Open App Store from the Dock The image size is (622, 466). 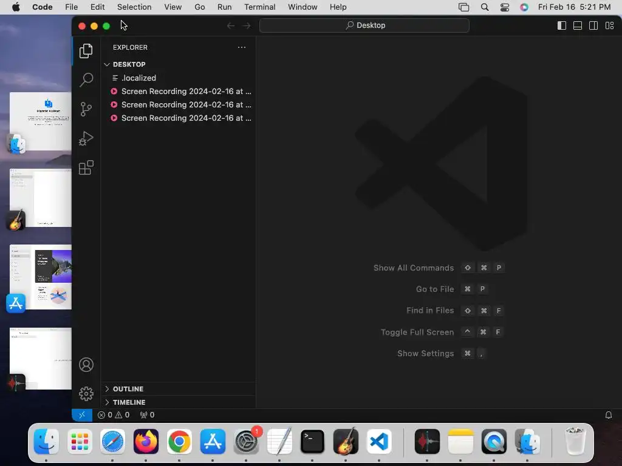pyautogui.click(x=213, y=442)
